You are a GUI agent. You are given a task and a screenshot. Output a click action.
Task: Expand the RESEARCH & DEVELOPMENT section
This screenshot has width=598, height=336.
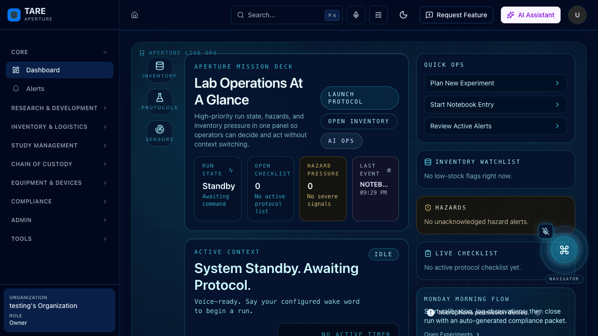point(59,108)
